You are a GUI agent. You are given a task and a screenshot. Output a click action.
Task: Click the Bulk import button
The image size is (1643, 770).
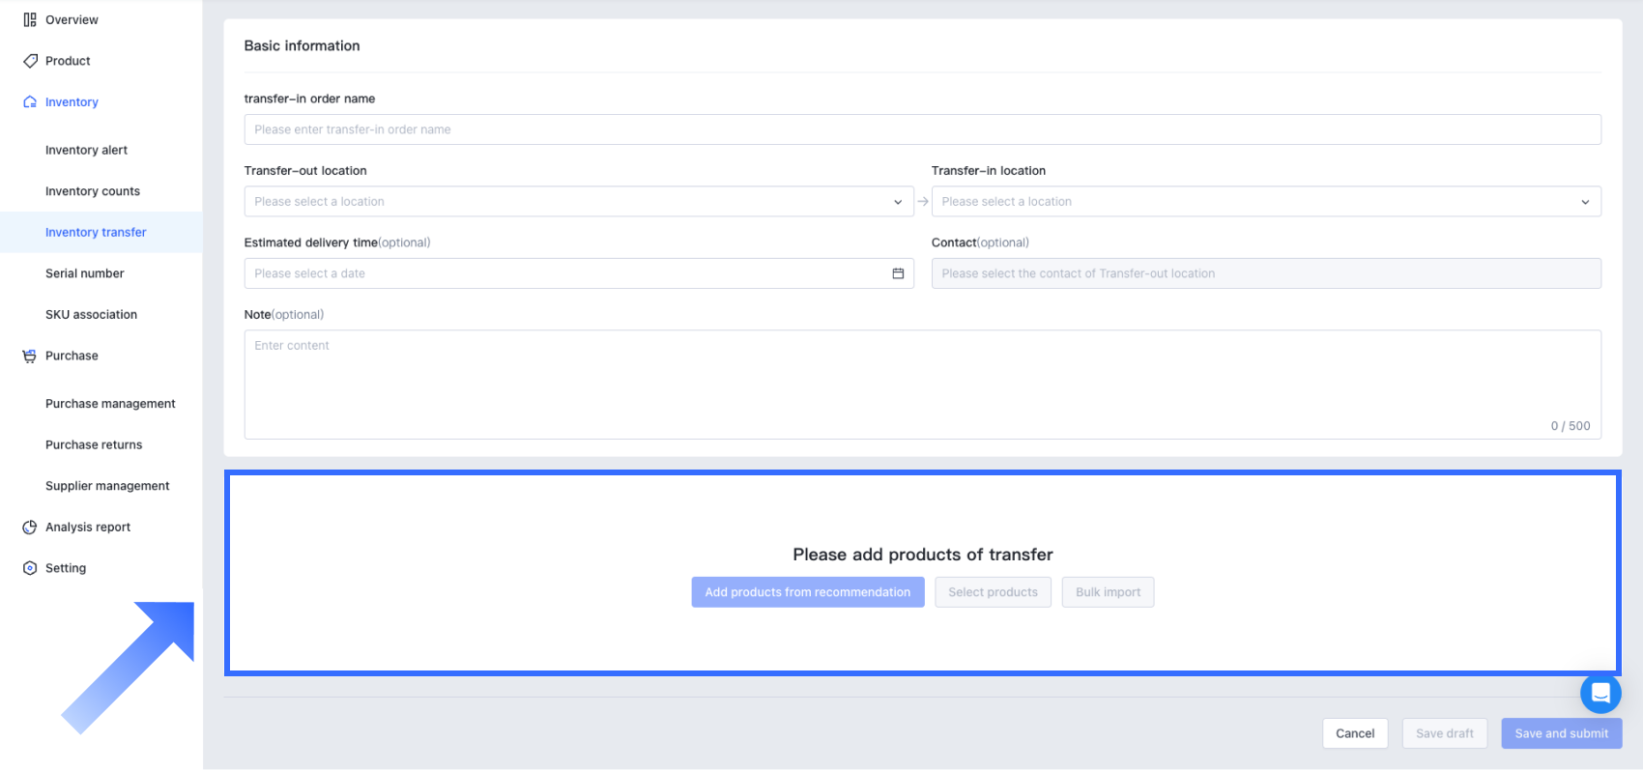click(1108, 592)
